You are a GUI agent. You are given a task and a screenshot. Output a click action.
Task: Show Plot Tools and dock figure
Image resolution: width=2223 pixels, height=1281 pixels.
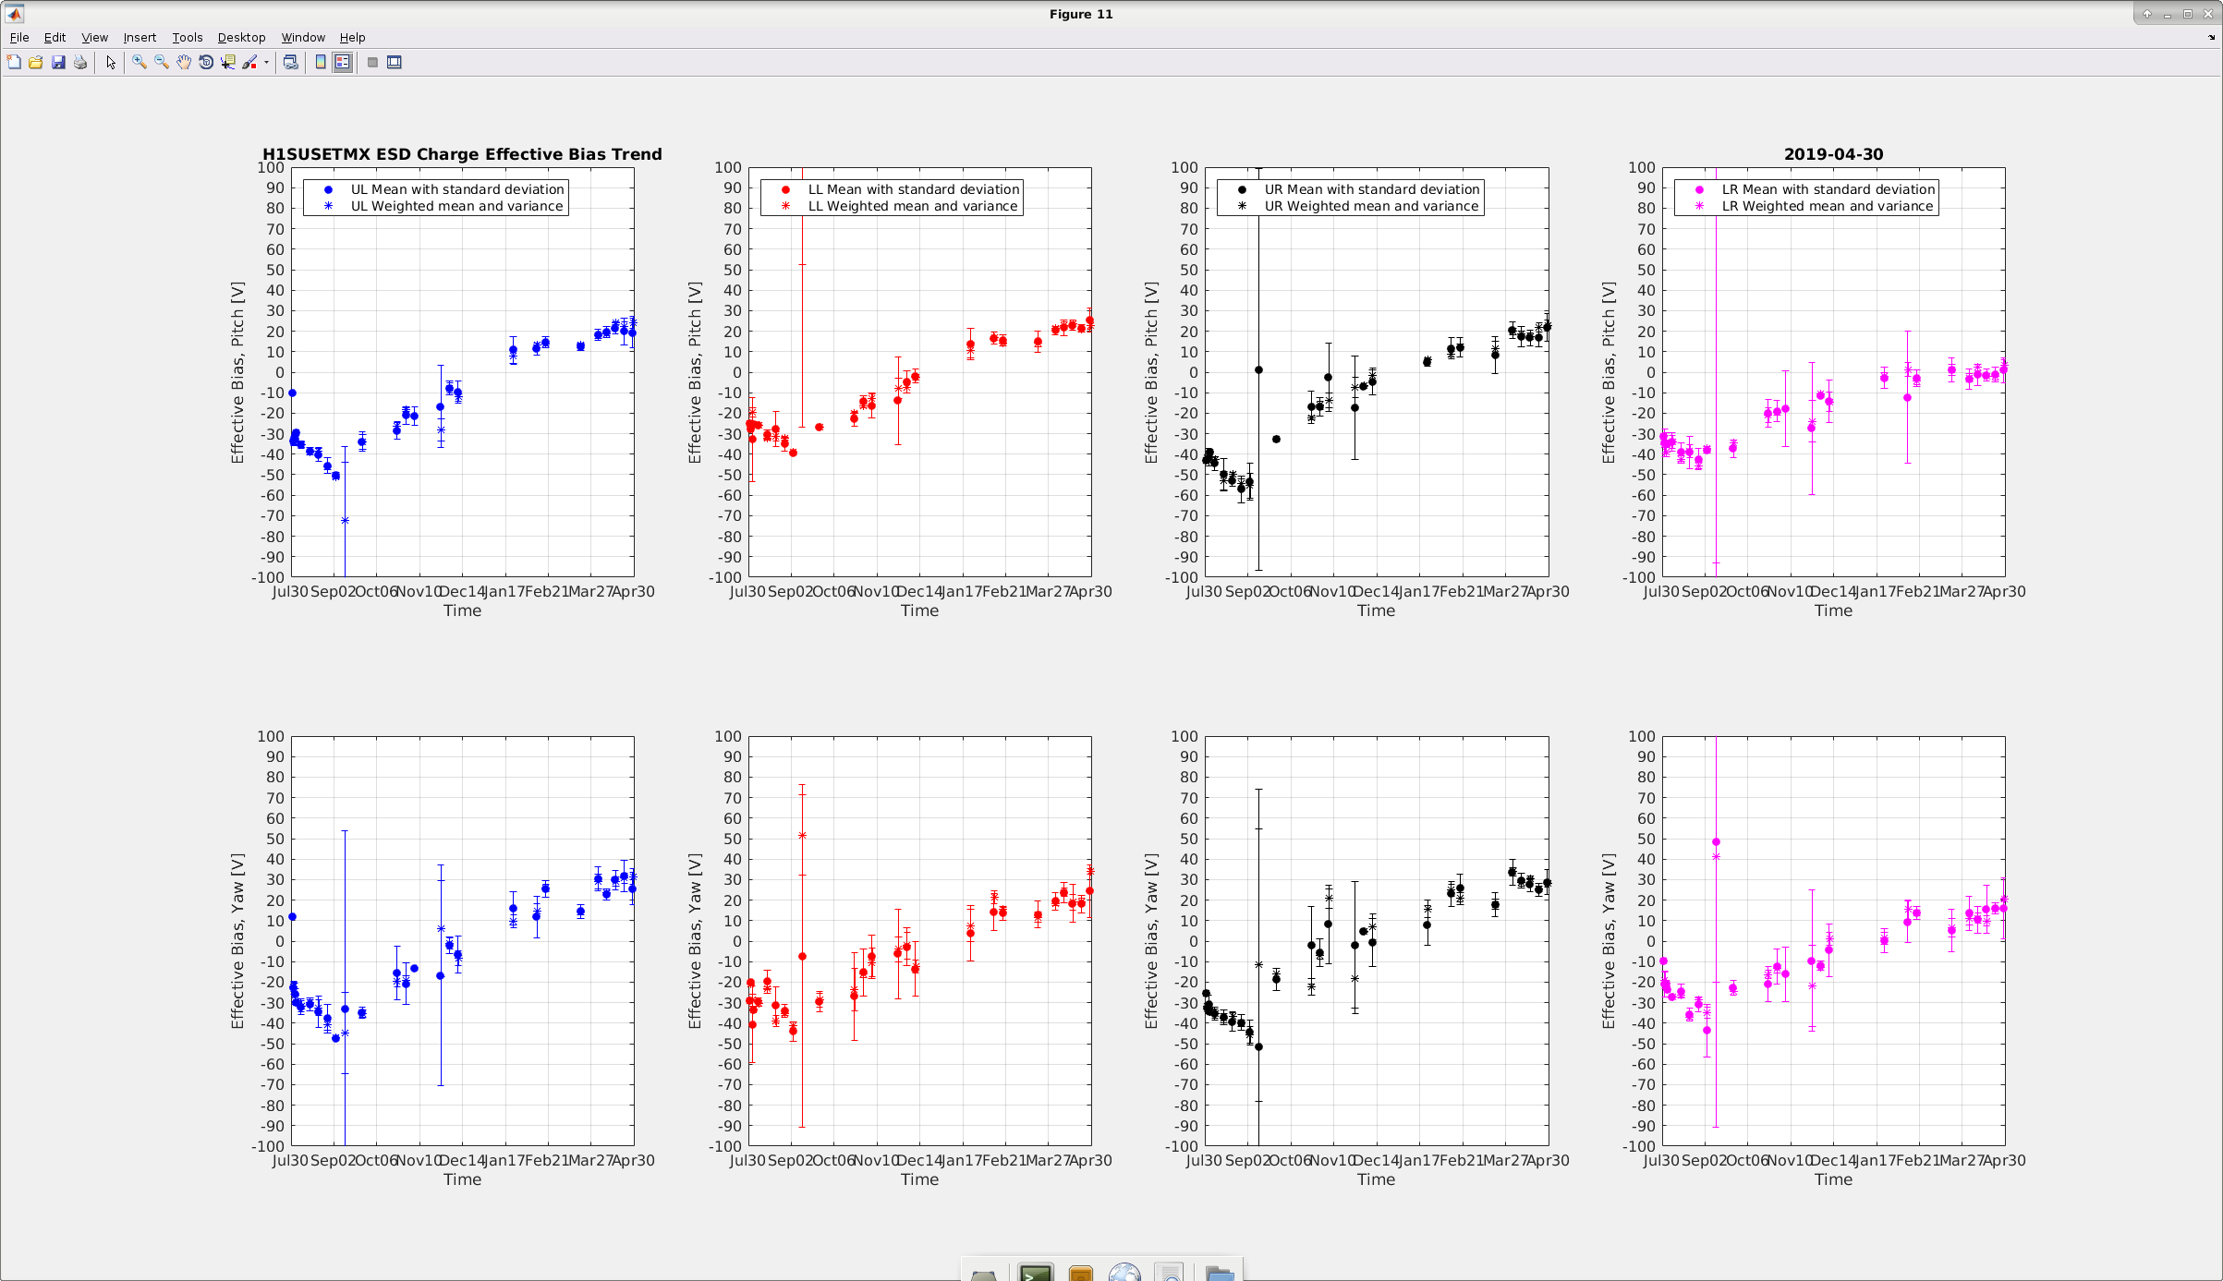tap(395, 62)
